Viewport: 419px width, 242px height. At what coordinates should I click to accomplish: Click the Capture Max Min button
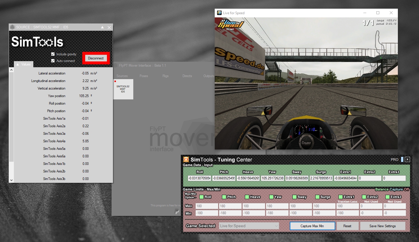click(x=312, y=226)
